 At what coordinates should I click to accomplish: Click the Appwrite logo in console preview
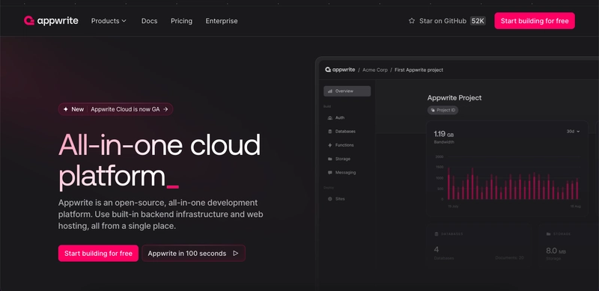pyautogui.click(x=340, y=70)
